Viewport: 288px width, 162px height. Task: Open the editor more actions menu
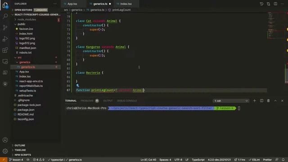pyautogui.click(x=282, y=4)
